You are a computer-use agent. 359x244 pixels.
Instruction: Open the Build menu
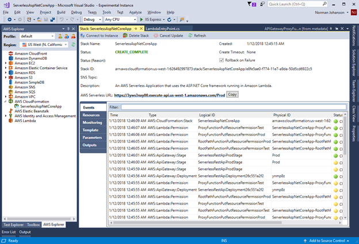click(61, 11)
